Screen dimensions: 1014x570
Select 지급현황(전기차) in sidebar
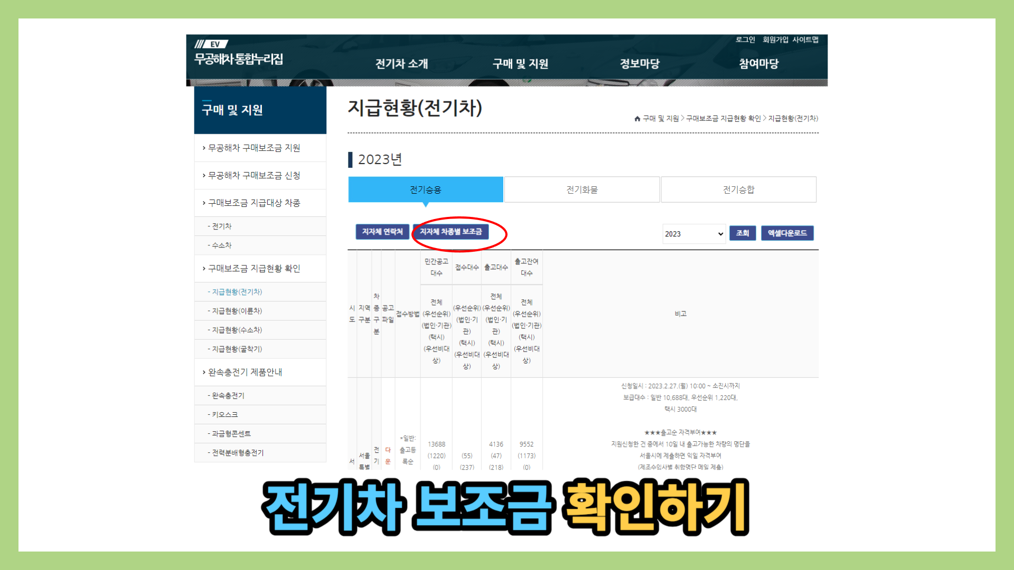coord(260,292)
